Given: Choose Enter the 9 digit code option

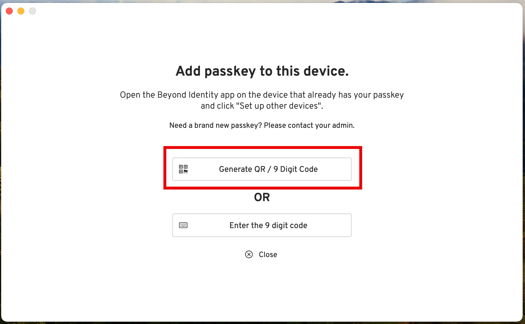Looking at the screenshot, I should [x=262, y=225].
